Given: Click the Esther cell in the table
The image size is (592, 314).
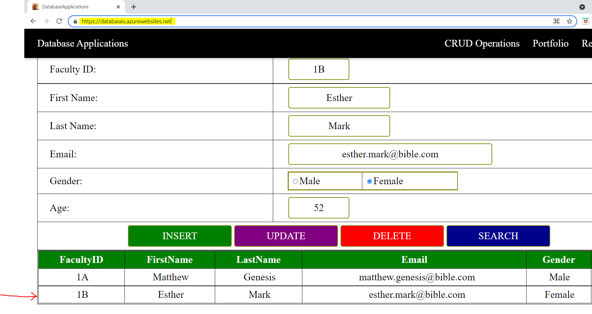Looking at the screenshot, I should (170, 295).
